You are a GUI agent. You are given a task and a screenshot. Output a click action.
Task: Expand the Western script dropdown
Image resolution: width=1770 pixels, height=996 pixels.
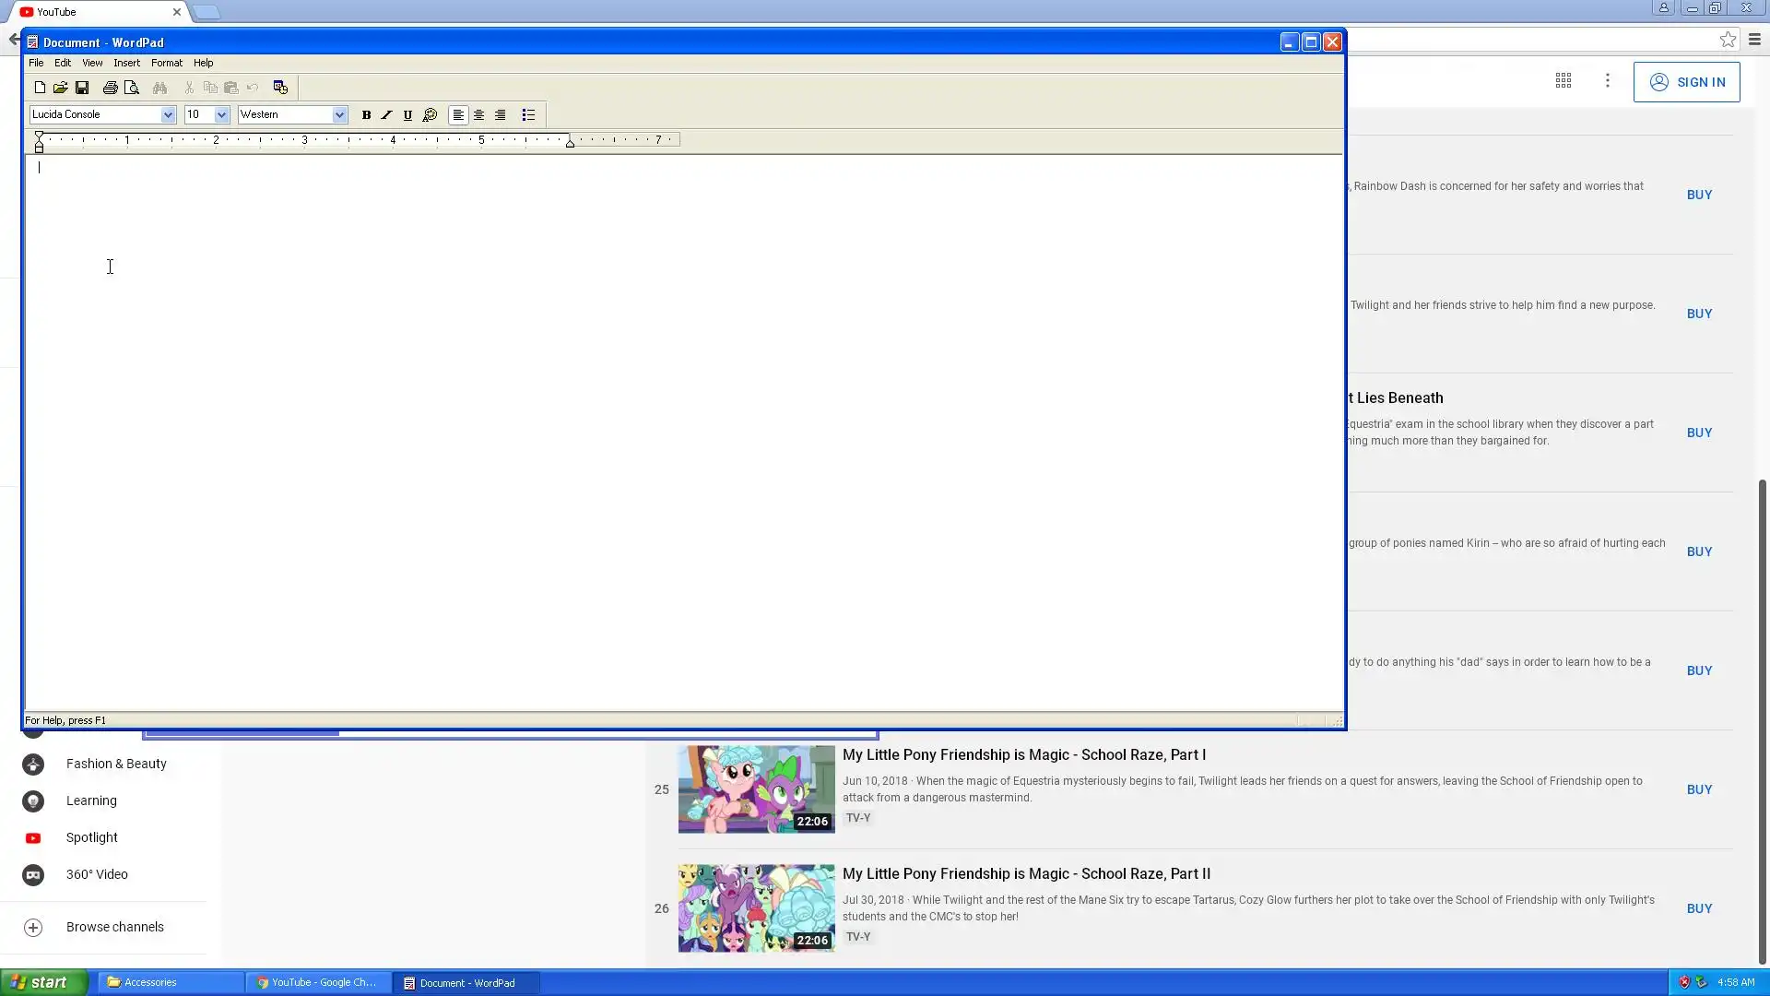pos(339,115)
